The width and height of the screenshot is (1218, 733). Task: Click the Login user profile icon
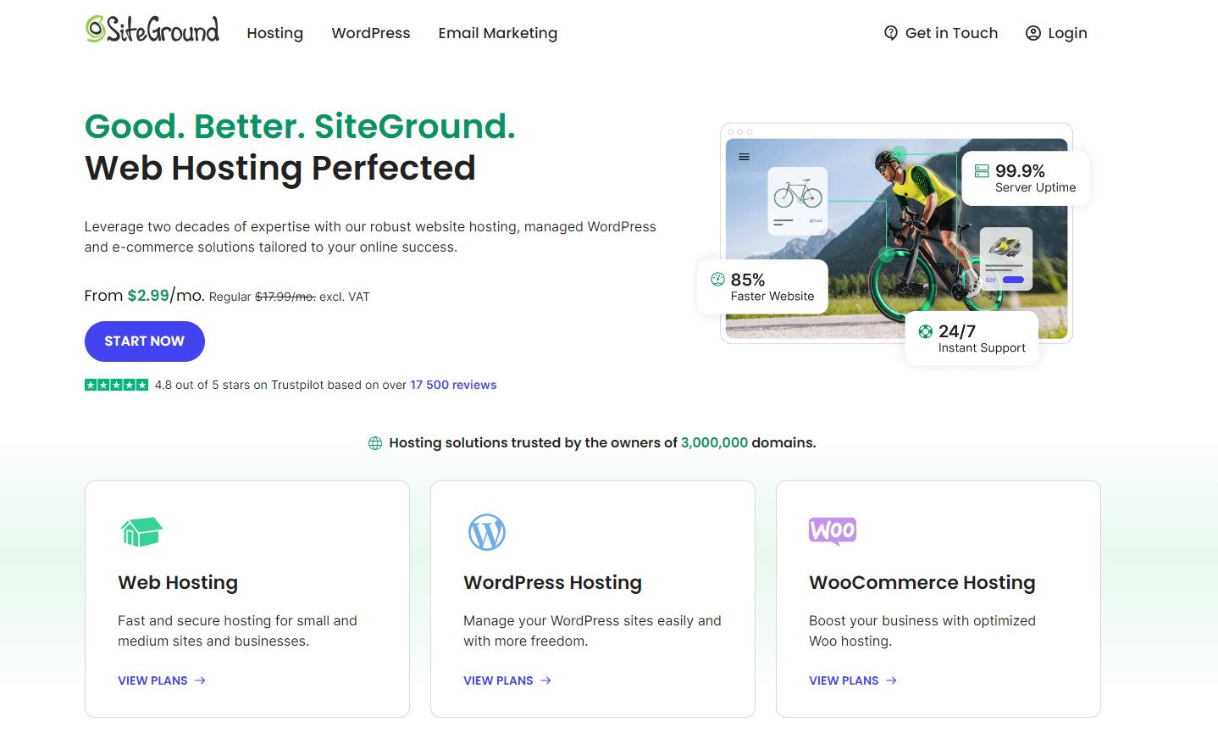click(x=1033, y=33)
